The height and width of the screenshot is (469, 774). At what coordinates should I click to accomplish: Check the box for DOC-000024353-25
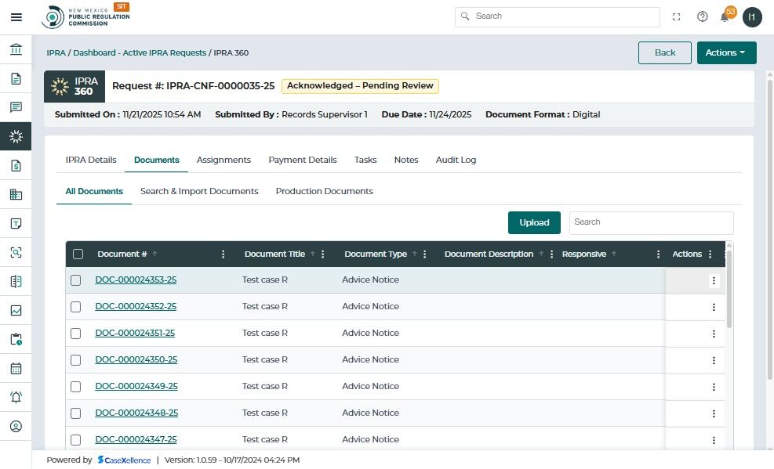point(76,280)
